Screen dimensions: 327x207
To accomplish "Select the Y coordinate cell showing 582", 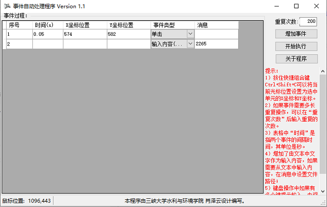I will click(129, 34).
